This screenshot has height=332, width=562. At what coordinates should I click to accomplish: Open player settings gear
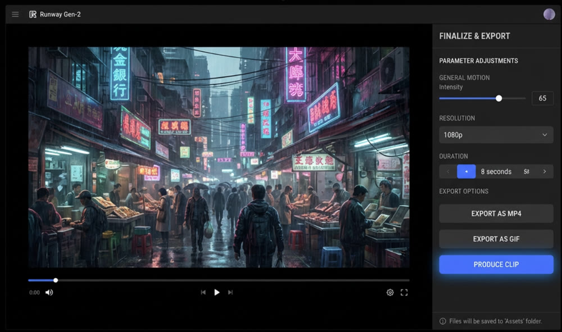[390, 292]
